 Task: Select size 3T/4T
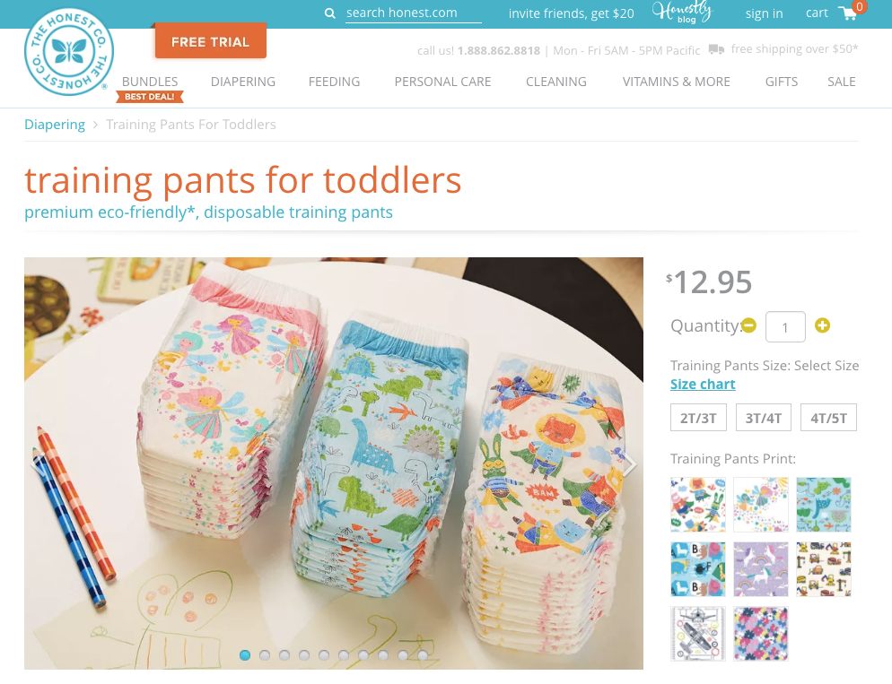pyautogui.click(x=764, y=418)
